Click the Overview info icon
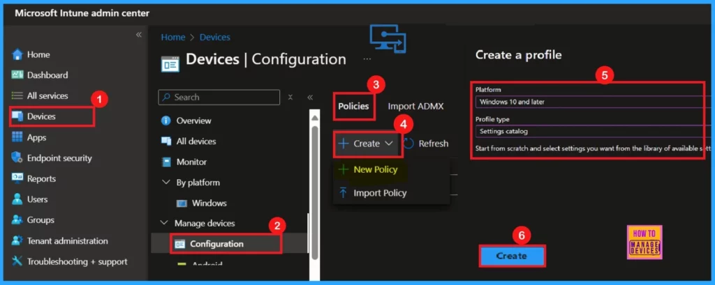715x285 pixels. [x=166, y=121]
